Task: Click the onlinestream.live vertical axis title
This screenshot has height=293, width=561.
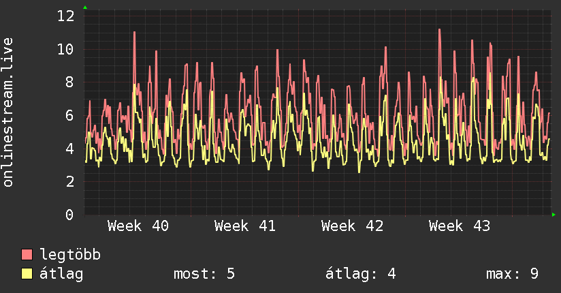Action: point(7,112)
